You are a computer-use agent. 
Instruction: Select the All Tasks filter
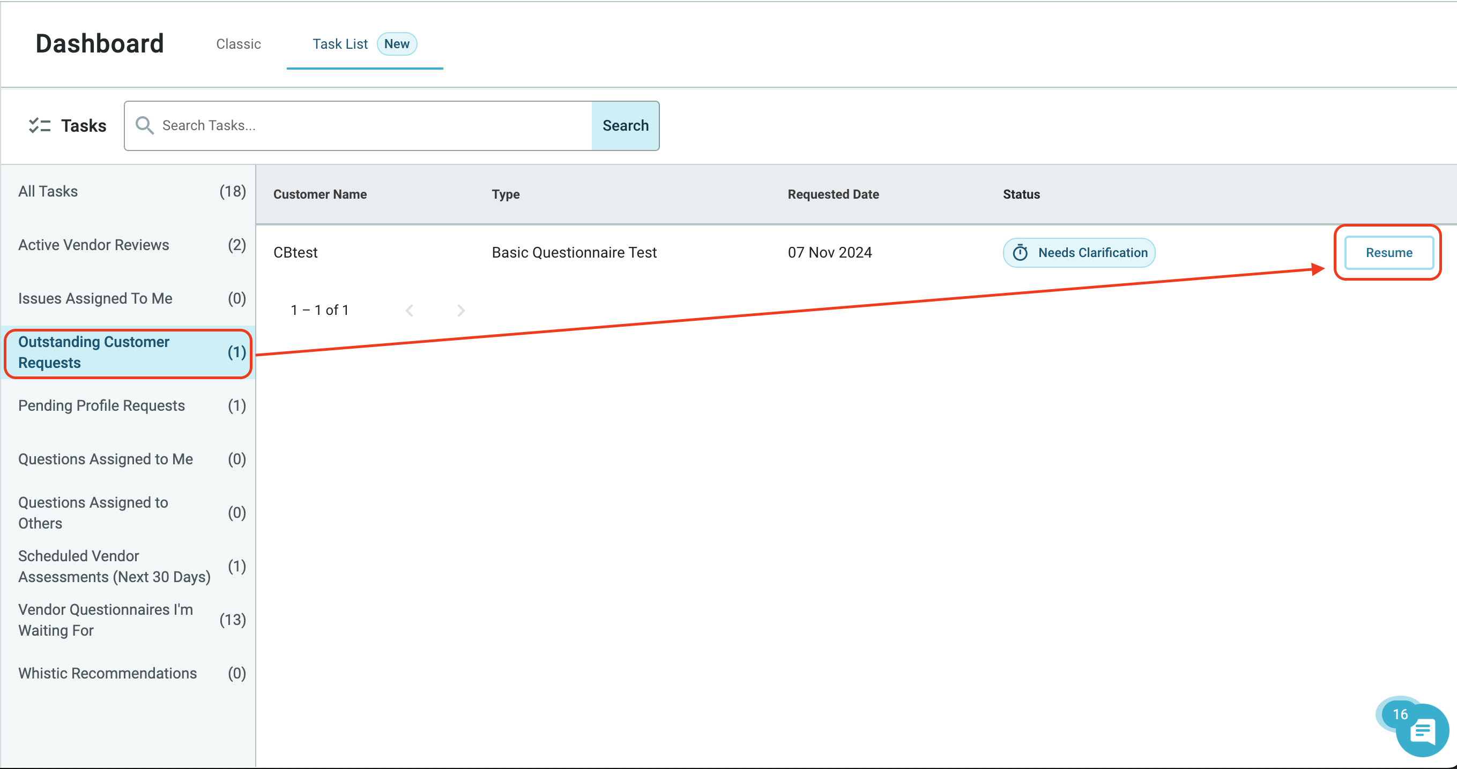click(x=48, y=191)
